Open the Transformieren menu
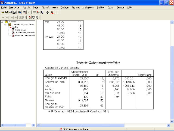Viewport: 174px width, 131px height. pyautogui.click(x=50, y=7)
